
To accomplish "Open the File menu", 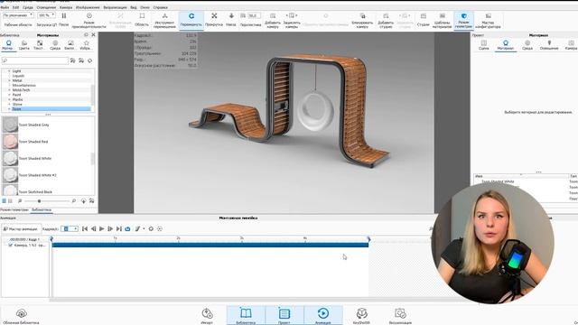I will click(x=5, y=7).
